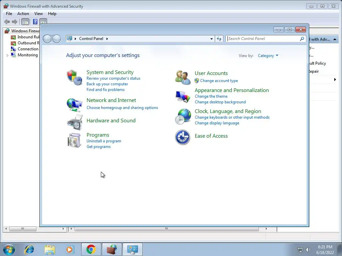
Task: Open the Action menu in Firewall window
Action: 23,13
